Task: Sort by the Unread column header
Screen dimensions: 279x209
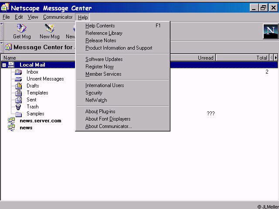Action: 193,58
